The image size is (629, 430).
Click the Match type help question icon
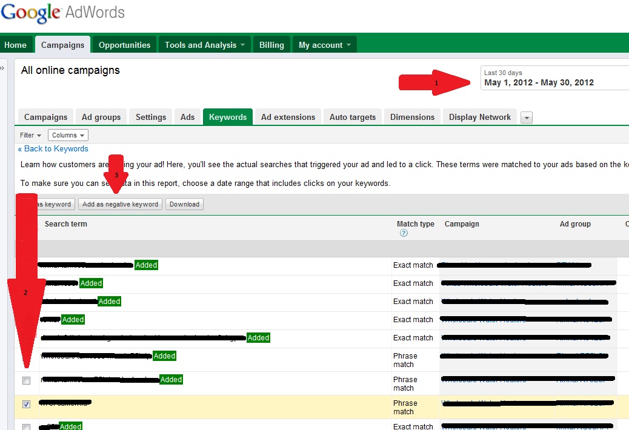tap(404, 233)
